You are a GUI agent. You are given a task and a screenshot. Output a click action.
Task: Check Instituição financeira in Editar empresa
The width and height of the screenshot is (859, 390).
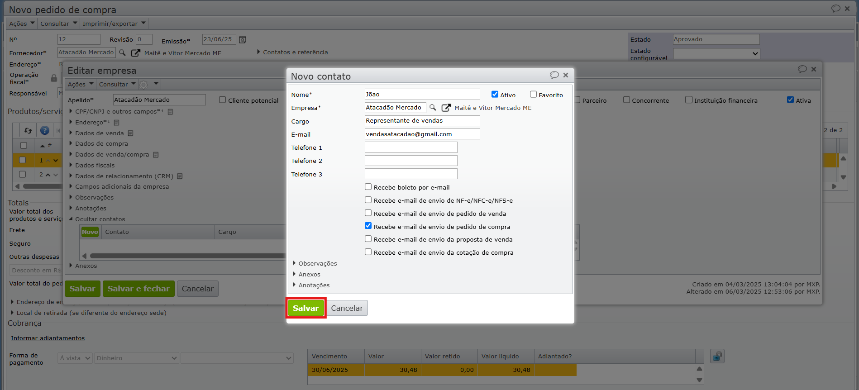[689, 100]
